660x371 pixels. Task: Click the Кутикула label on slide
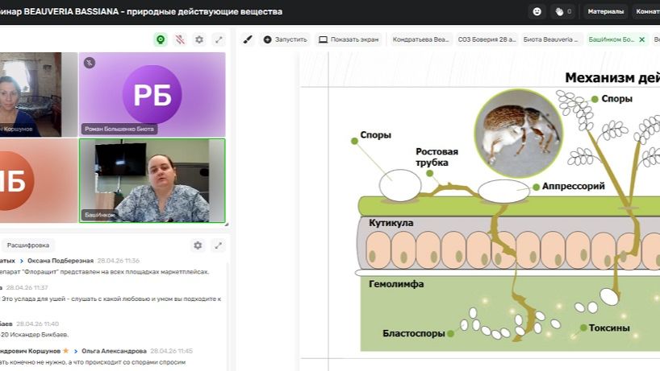[x=391, y=223]
